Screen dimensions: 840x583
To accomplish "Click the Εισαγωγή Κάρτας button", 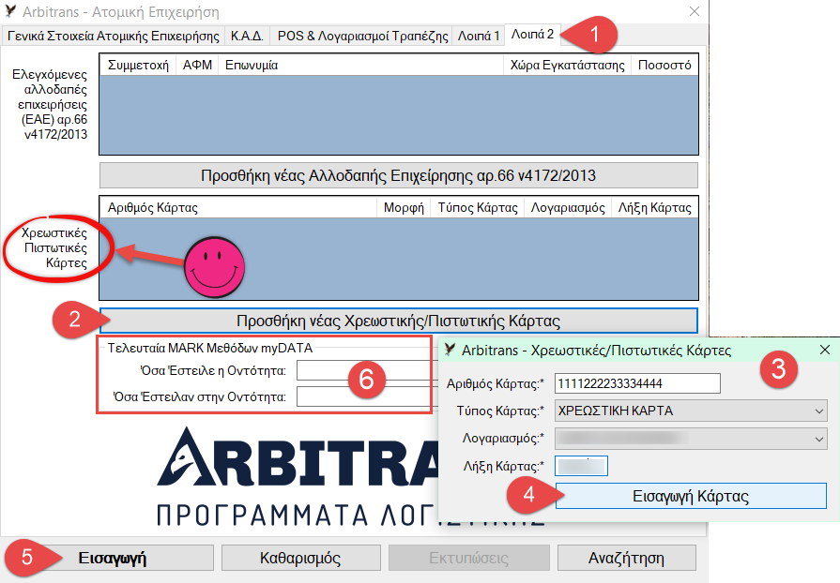I will [691, 496].
